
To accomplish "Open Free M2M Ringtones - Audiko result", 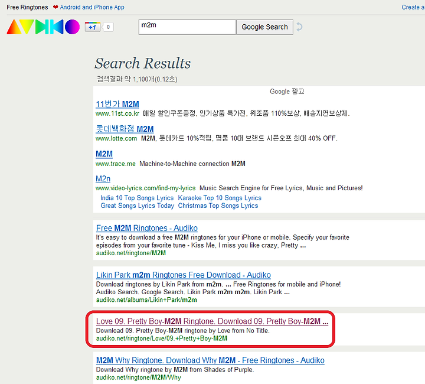I will [x=147, y=228].
